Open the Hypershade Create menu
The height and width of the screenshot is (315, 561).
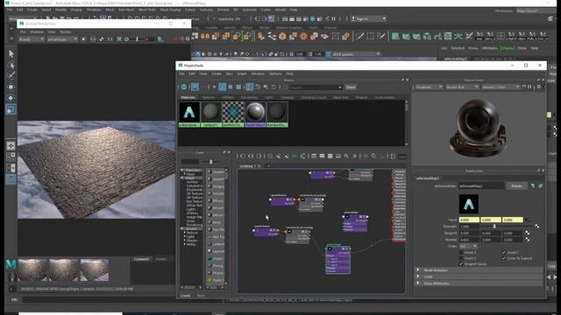click(217, 73)
